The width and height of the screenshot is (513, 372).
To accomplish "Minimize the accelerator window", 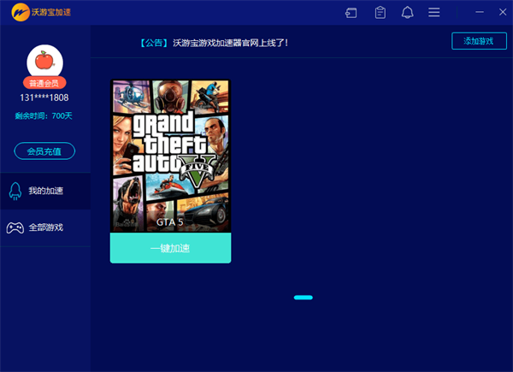I will 480,12.
